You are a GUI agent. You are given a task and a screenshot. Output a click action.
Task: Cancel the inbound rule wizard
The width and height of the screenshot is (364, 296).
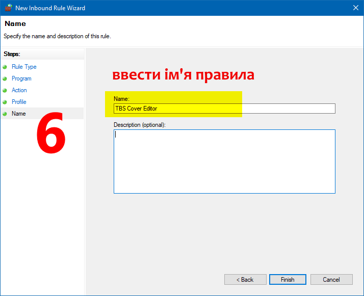pyautogui.click(x=331, y=280)
